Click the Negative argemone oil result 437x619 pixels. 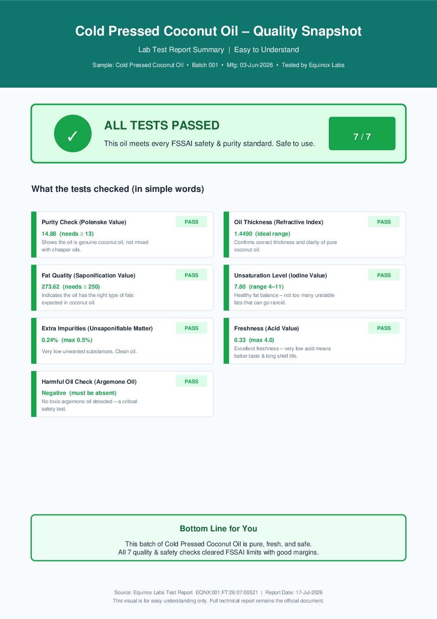pyautogui.click(x=54, y=393)
